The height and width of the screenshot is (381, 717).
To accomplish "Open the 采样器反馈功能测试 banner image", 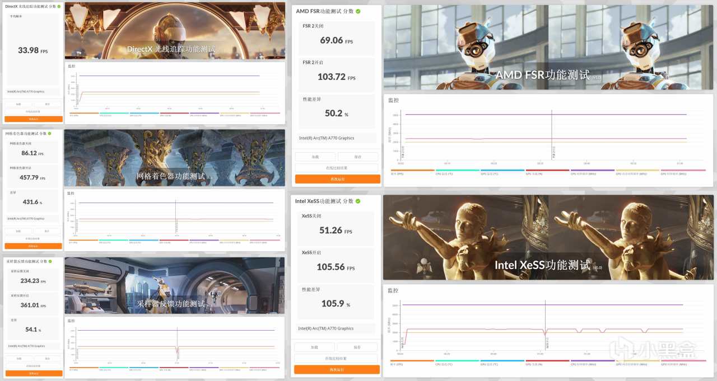I will 175,285.
